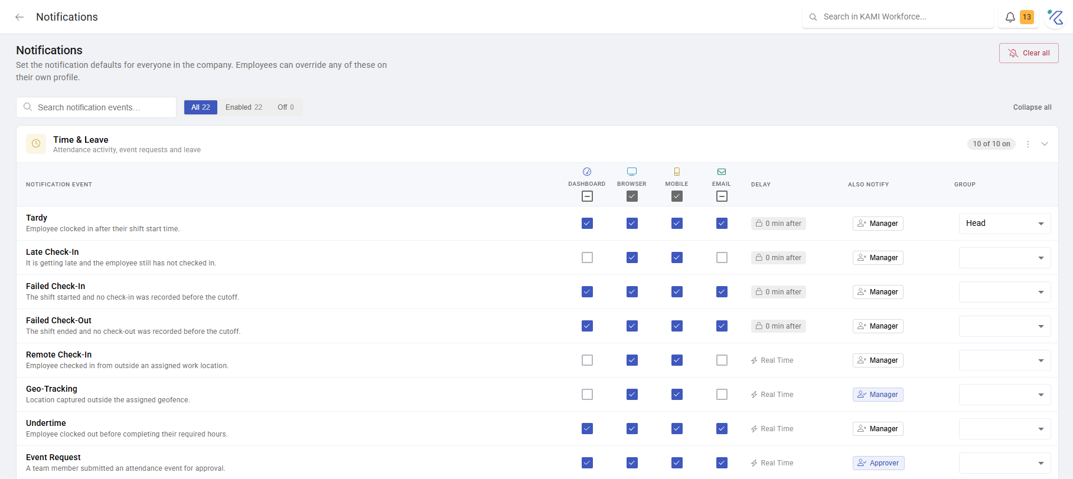Viewport: 1073px width, 479px height.
Task: Open the Late Check-In group dropdown
Action: (1005, 258)
